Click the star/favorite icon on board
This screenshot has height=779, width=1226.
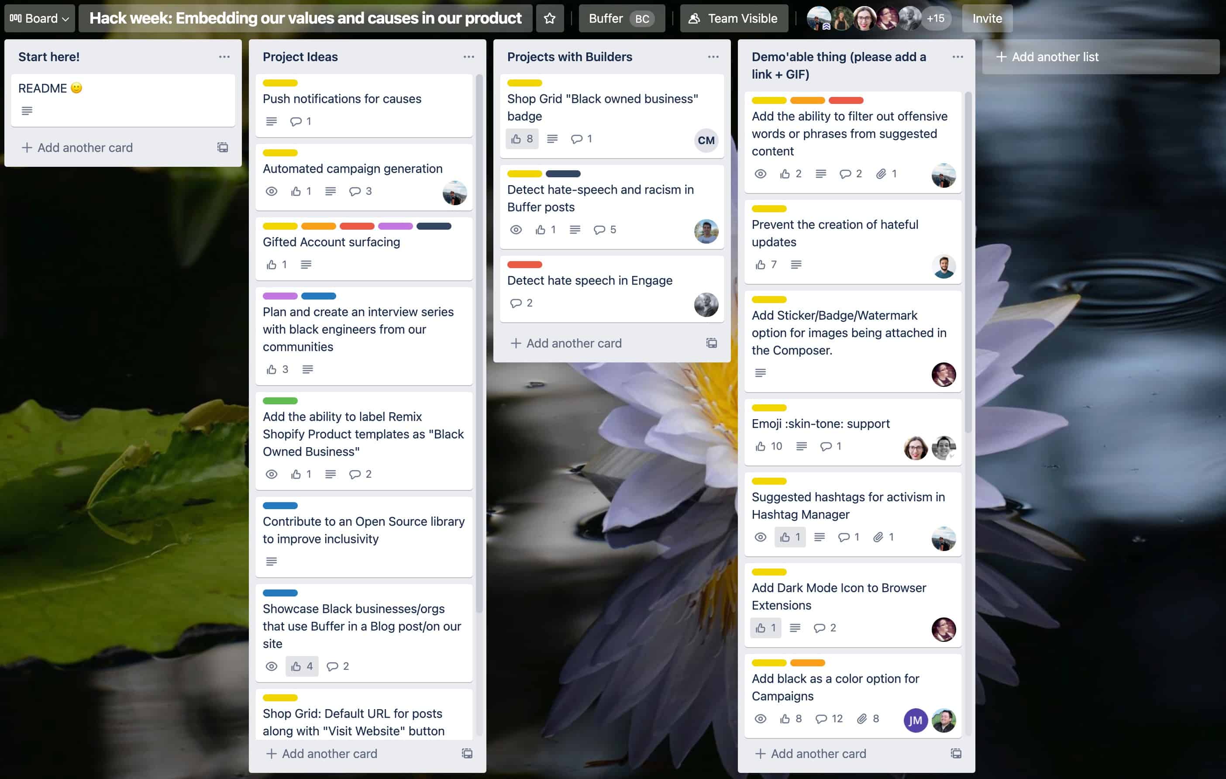pos(549,18)
